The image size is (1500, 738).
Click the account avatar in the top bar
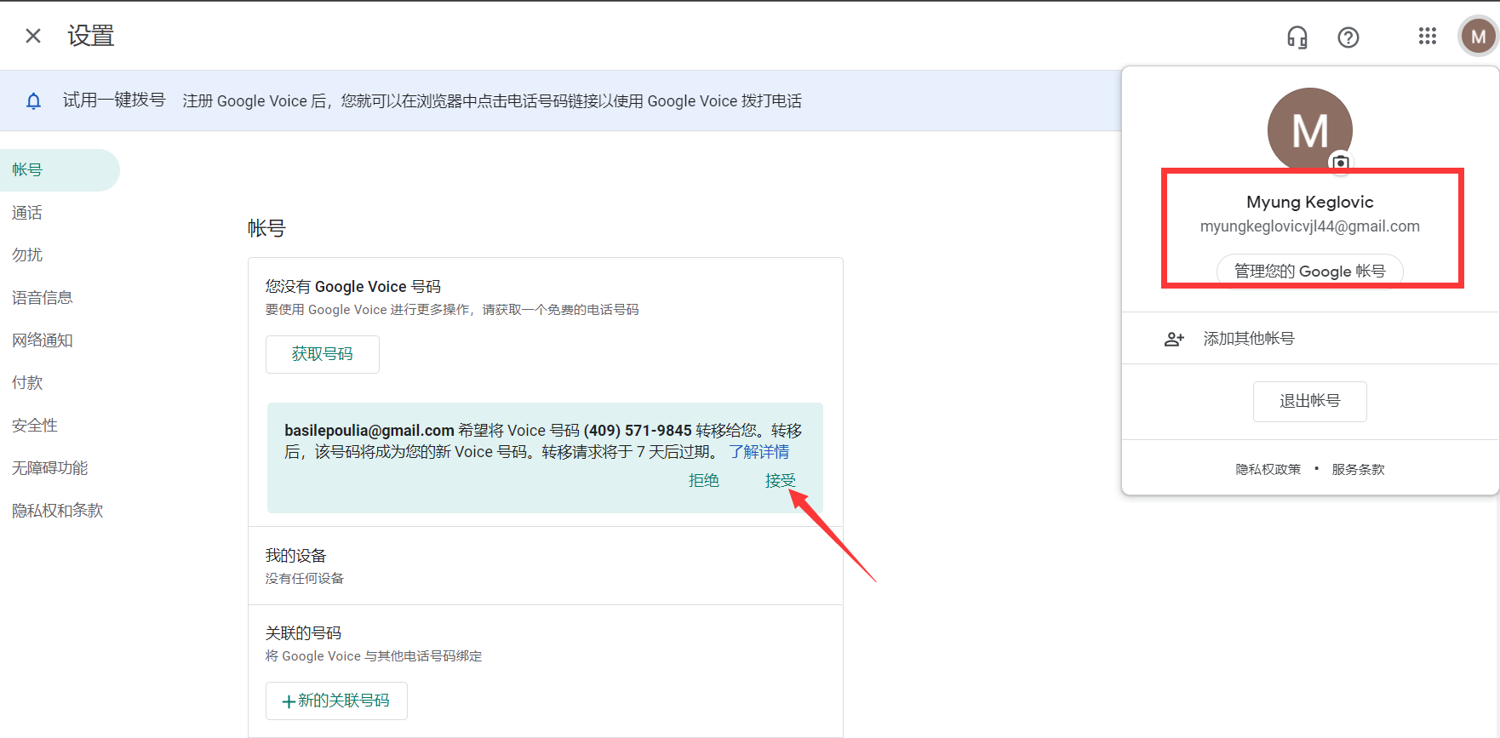tap(1479, 37)
